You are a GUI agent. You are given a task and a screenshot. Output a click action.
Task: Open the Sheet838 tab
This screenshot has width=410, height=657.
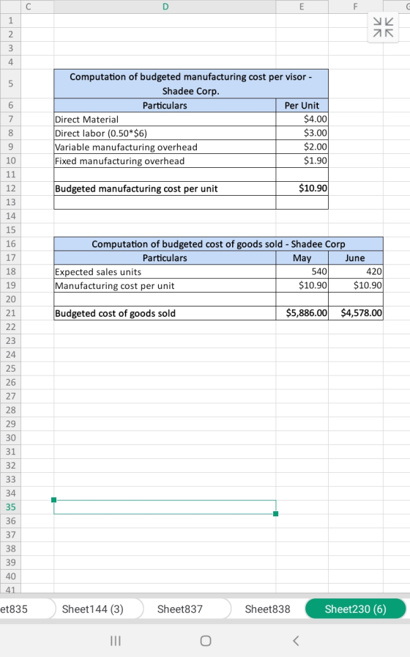267,609
